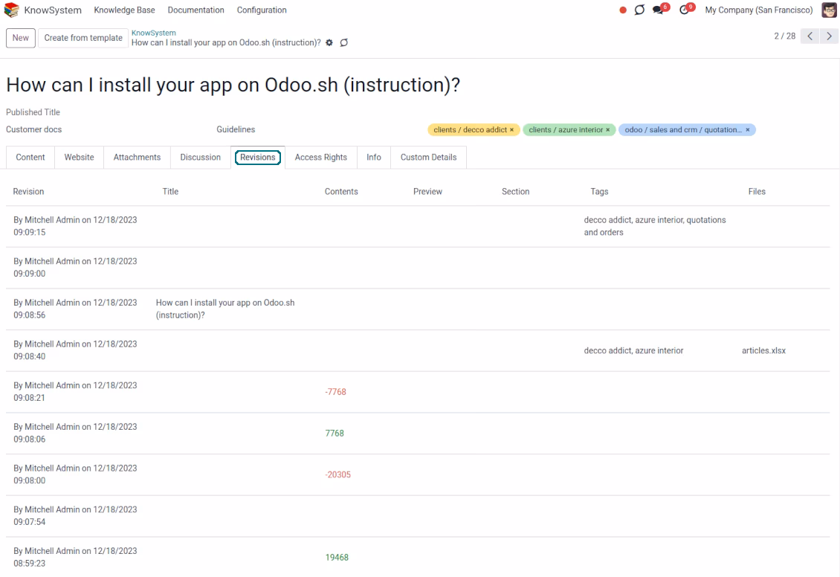The height and width of the screenshot is (577, 840).
Task: Go to the next record arrow
Action: click(x=829, y=36)
